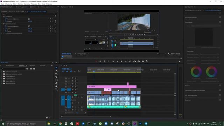The width and height of the screenshot is (224, 126).
Task: Select the Hand tool
Action: (56, 86)
